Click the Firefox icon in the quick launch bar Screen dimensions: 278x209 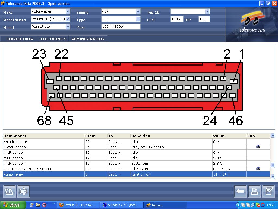[x=44, y=205]
